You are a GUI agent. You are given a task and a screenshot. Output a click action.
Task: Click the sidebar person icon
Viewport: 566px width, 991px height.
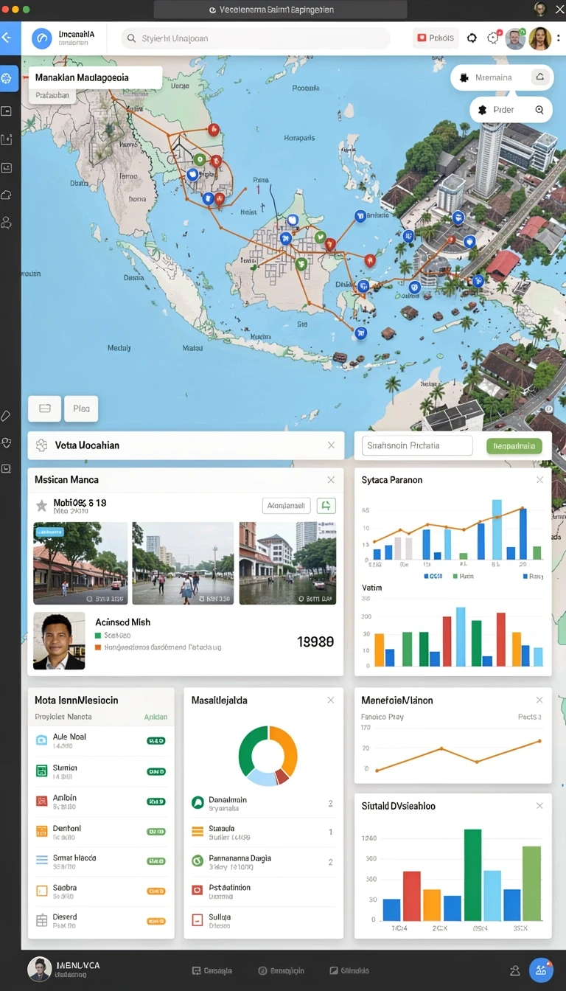click(x=7, y=222)
